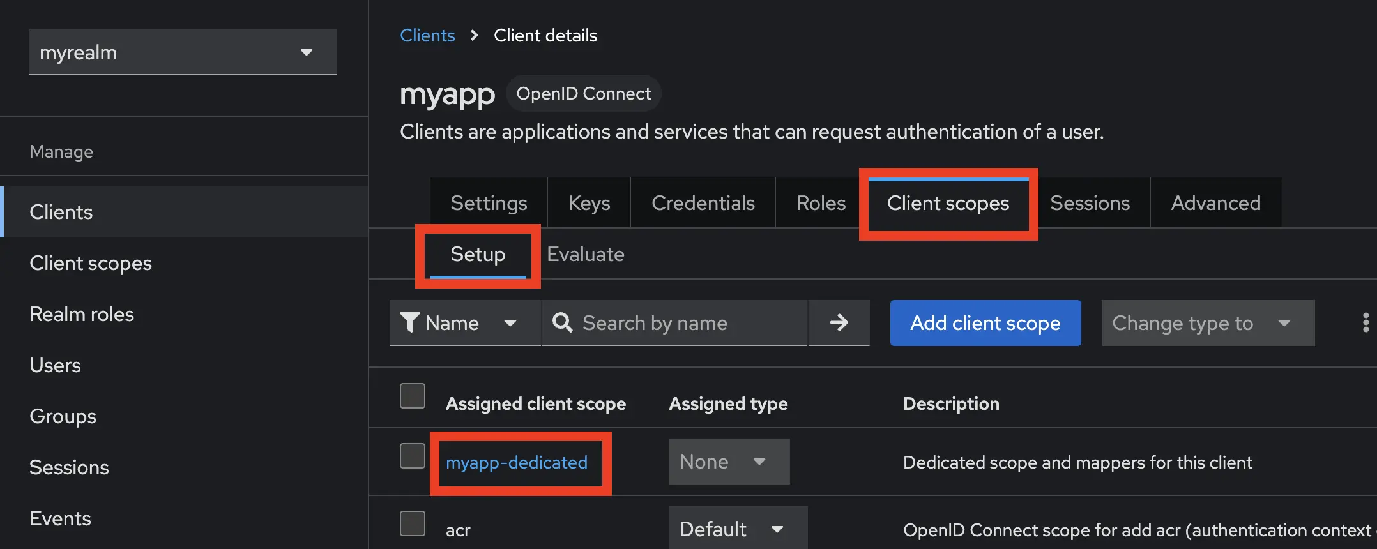This screenshot has width=1377, height=549.
Task: Open Events in the sidebar
Action: [x=185, y=518]
